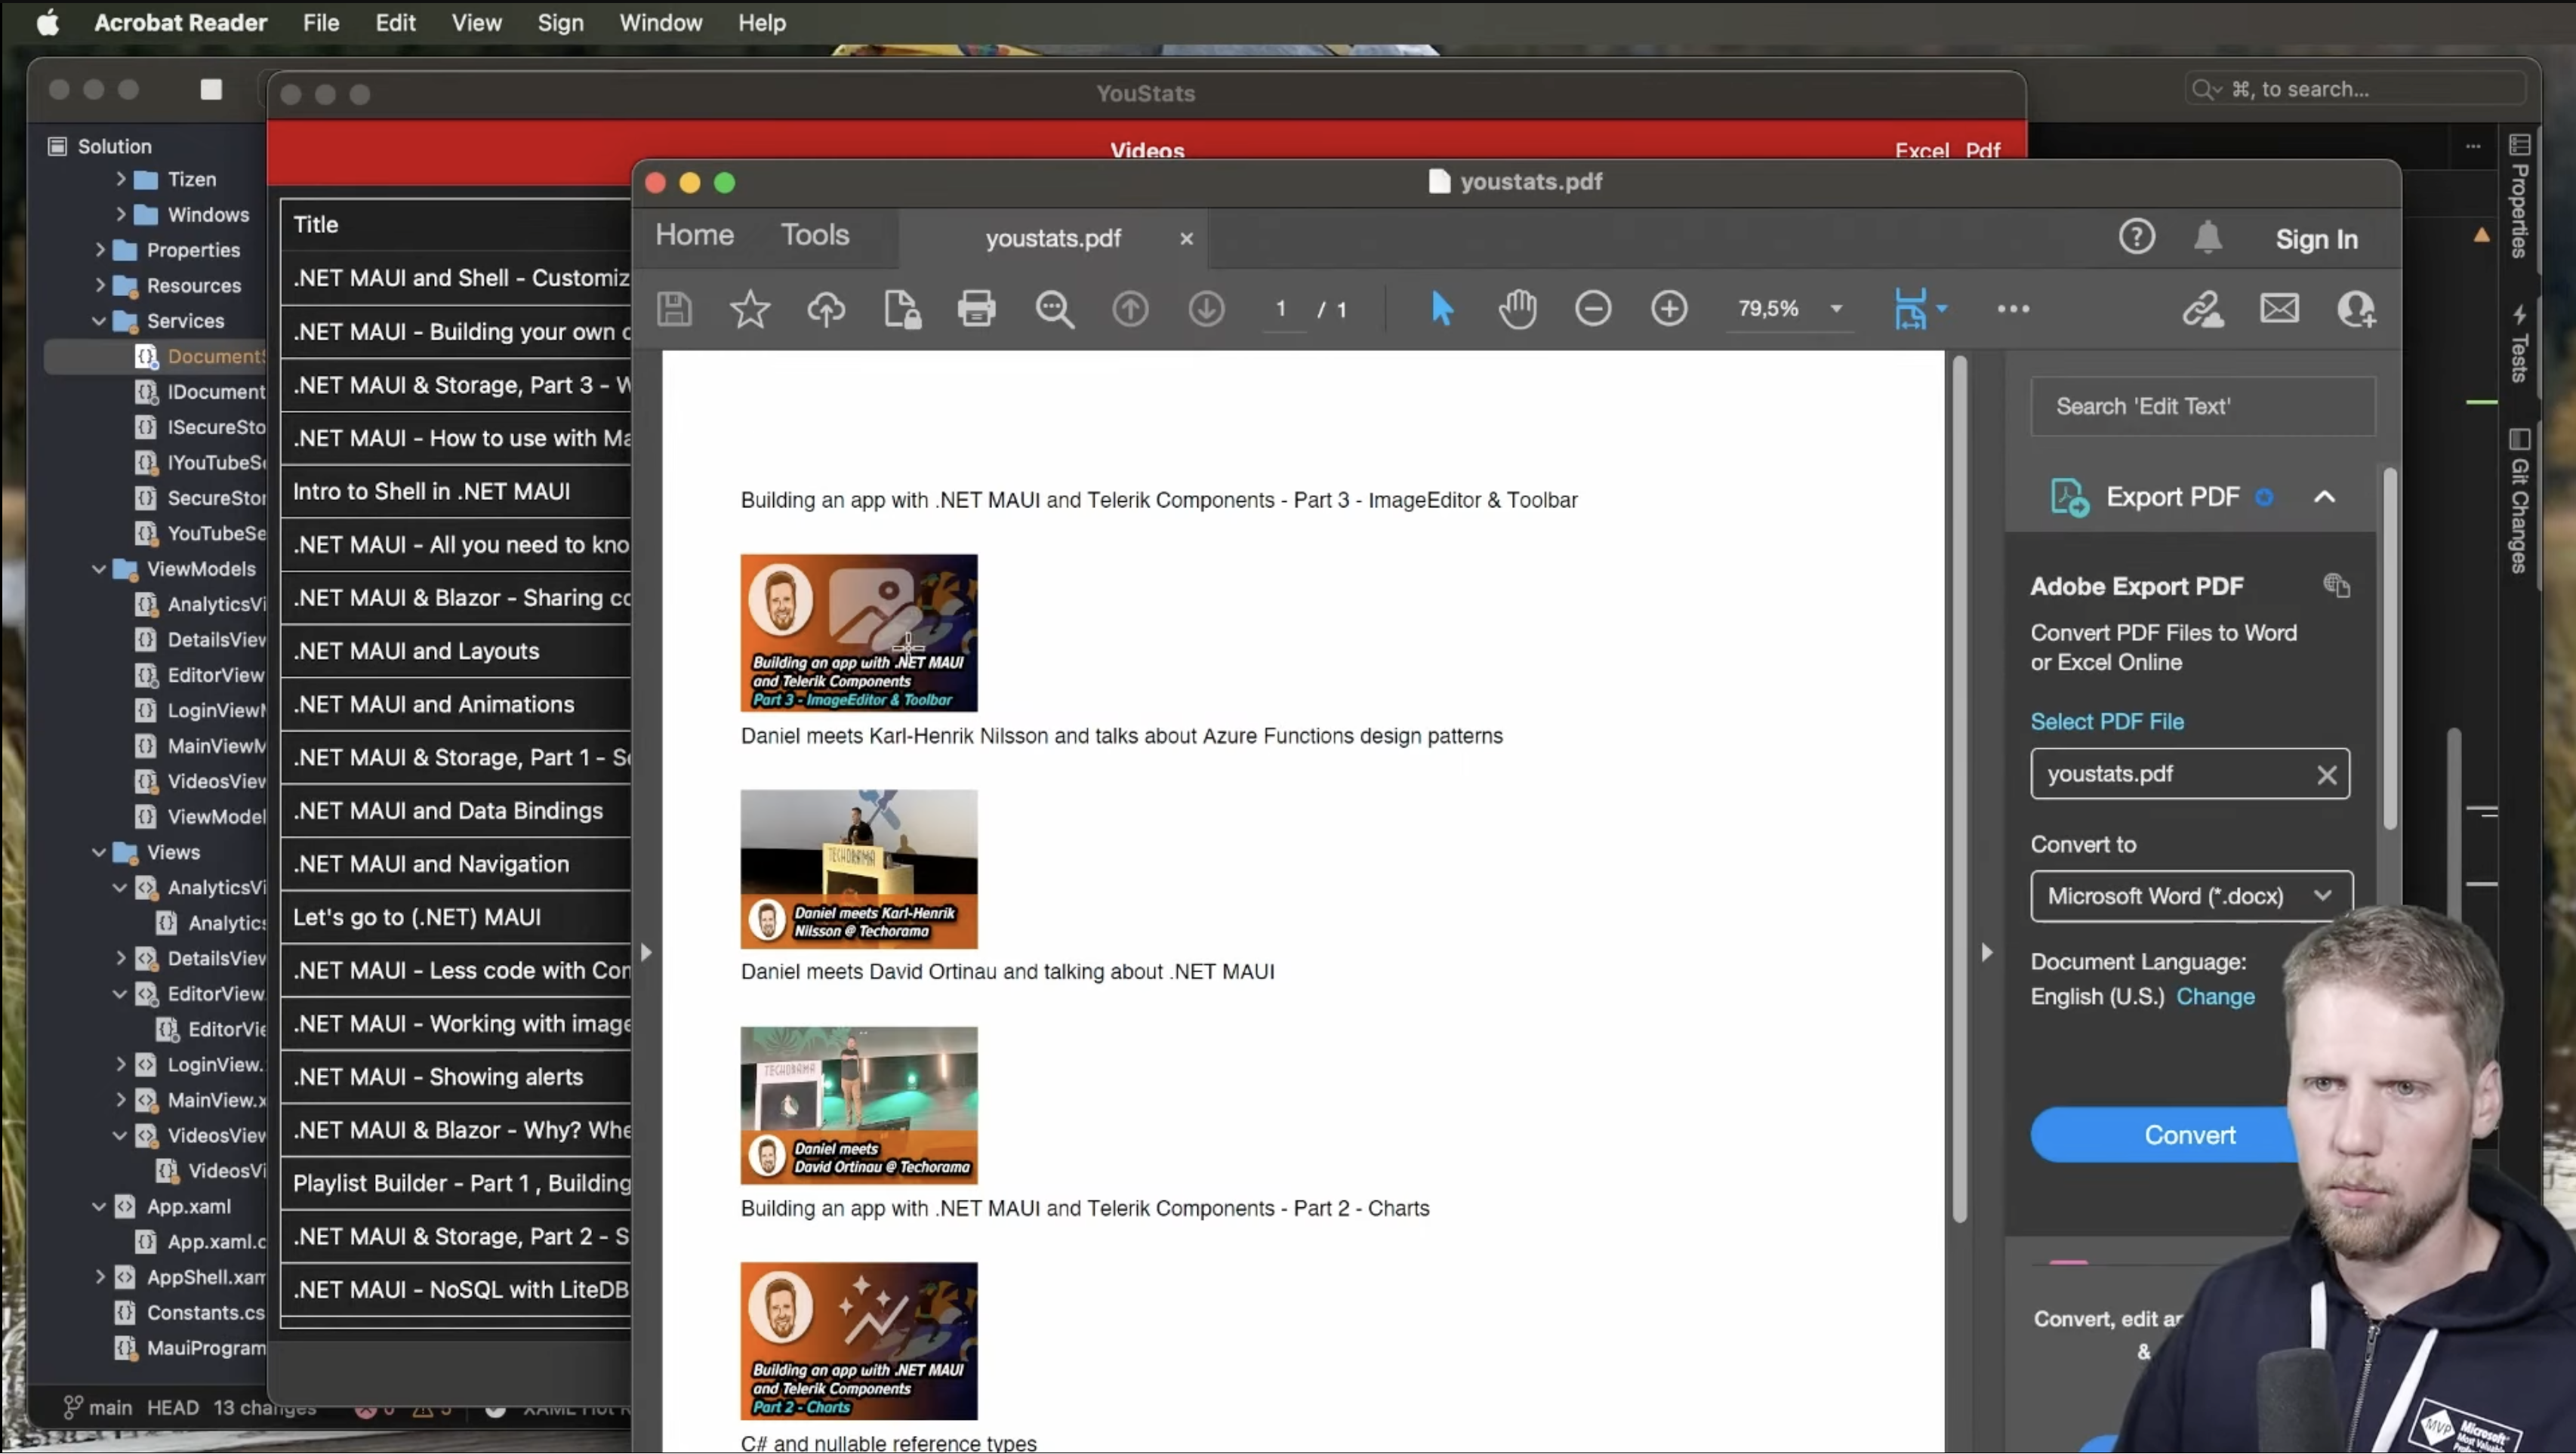Click the stop square in the IDE toolbar
The width and height of the screenshot is (2576, 1454).
(x=211, y=90)
